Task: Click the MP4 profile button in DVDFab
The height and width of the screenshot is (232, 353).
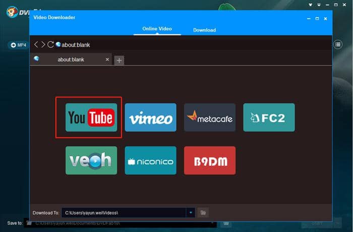Action: [x=19, y=45]
